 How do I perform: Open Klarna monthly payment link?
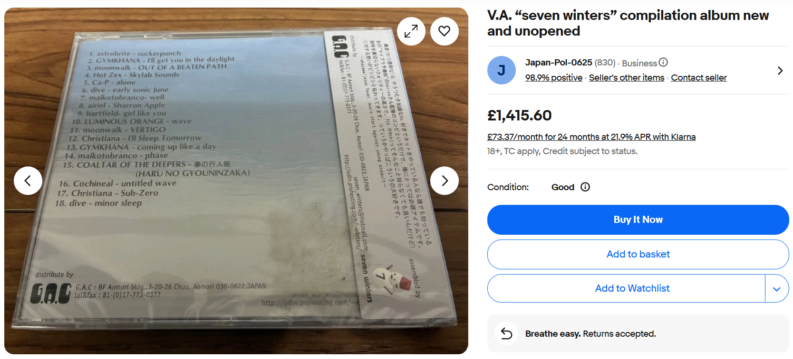coord(591,137)
